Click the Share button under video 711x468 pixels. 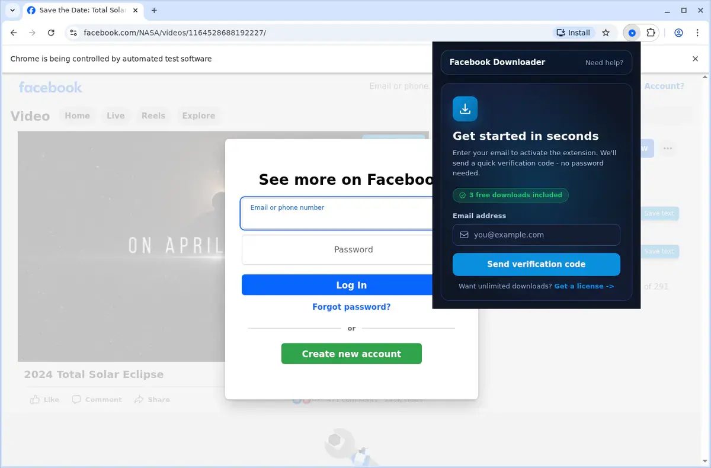152,400
